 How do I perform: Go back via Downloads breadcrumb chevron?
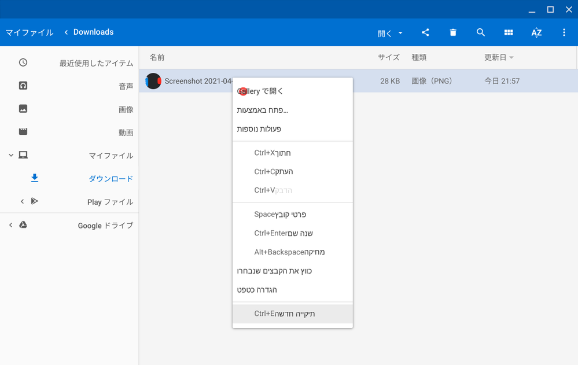click(x=67, y=32)
